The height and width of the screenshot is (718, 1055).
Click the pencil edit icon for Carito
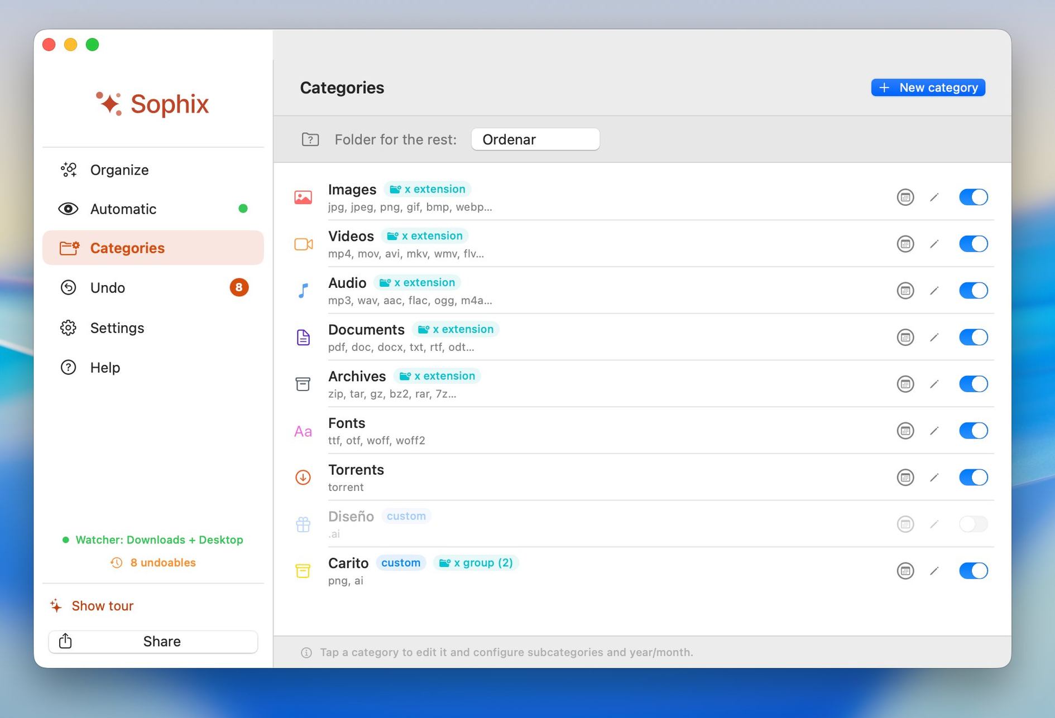point(934,571)
